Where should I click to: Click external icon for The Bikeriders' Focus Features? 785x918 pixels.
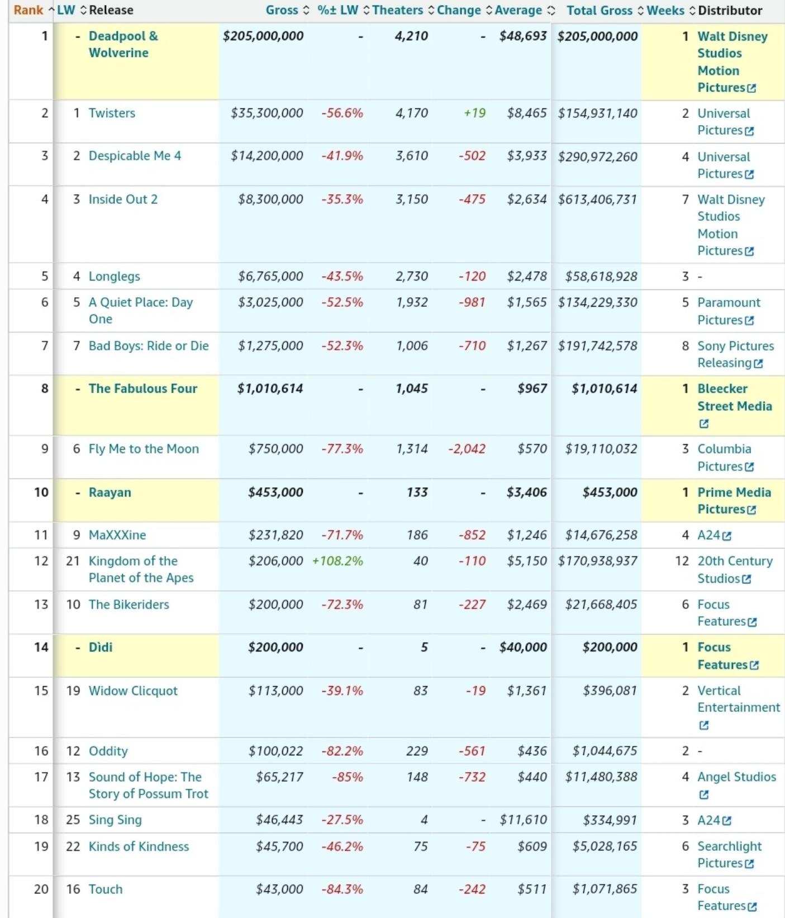[x=752, y=622]
